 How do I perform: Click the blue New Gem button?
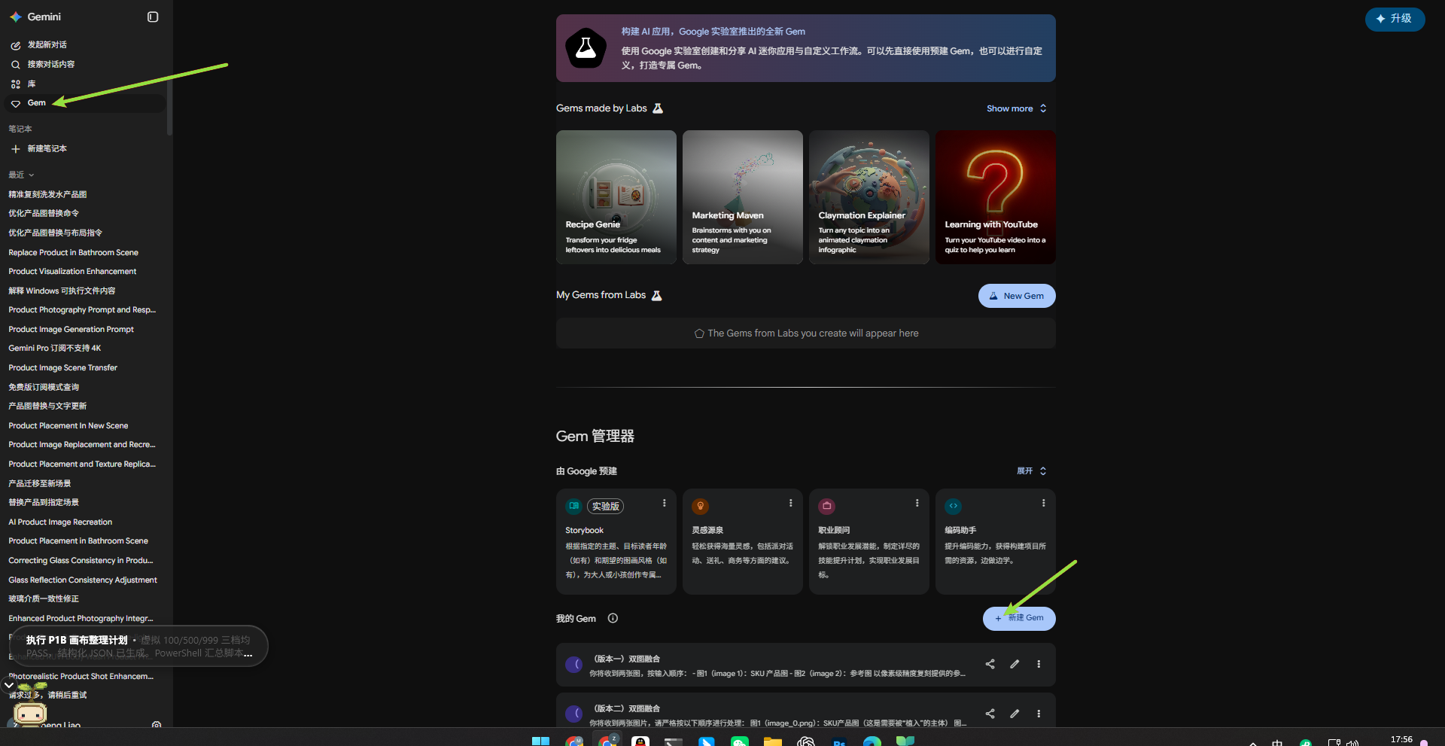1017,296
